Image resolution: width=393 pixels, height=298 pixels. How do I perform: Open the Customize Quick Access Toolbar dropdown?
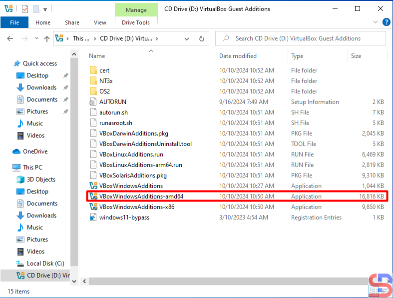[45, 9]
